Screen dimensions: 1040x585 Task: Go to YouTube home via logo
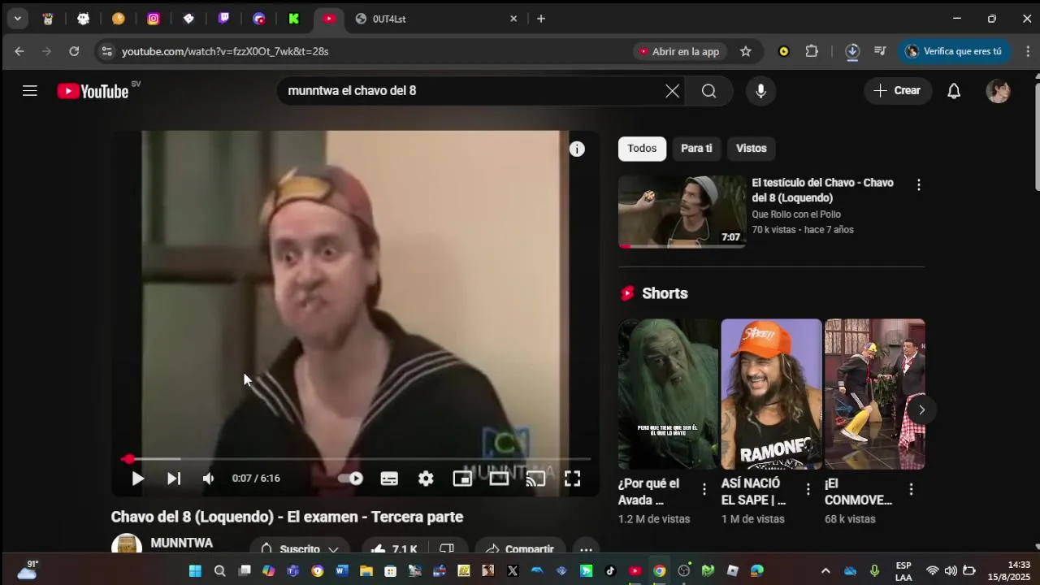pos(93,91)
